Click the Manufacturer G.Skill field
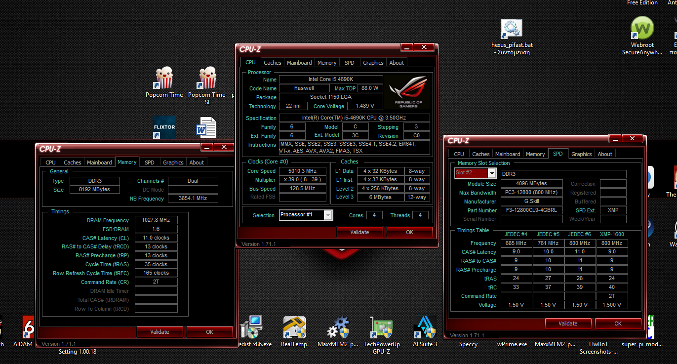This screenshot has height=364, width=677. 532,202
